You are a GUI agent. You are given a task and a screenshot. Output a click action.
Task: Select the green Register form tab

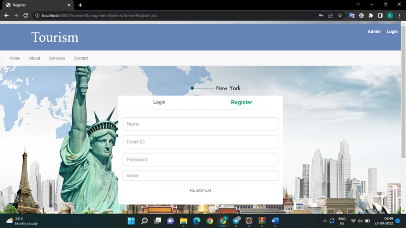(x=242, y=102)
